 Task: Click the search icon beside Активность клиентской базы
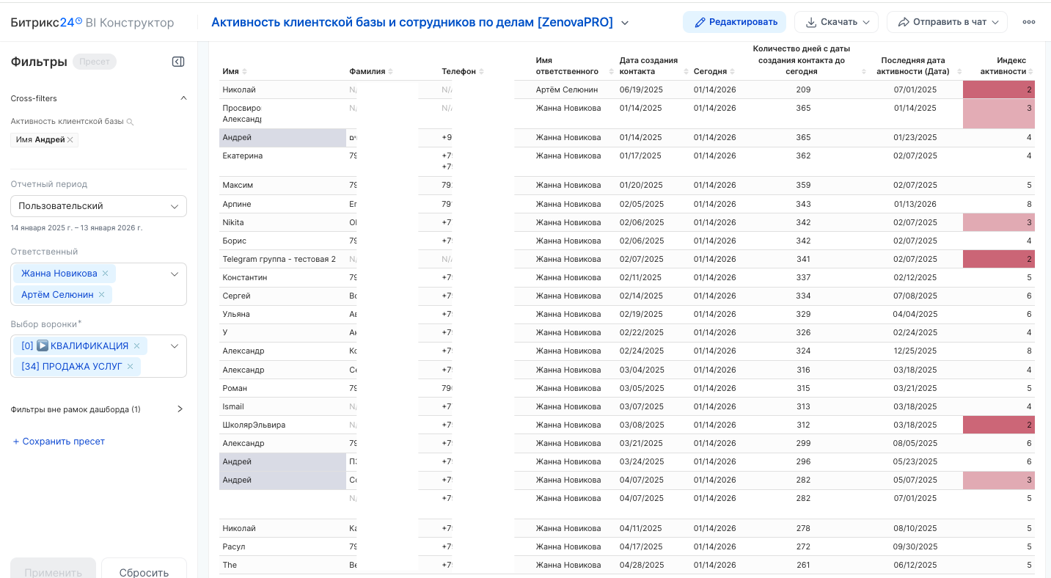click(x=130, y=122)
